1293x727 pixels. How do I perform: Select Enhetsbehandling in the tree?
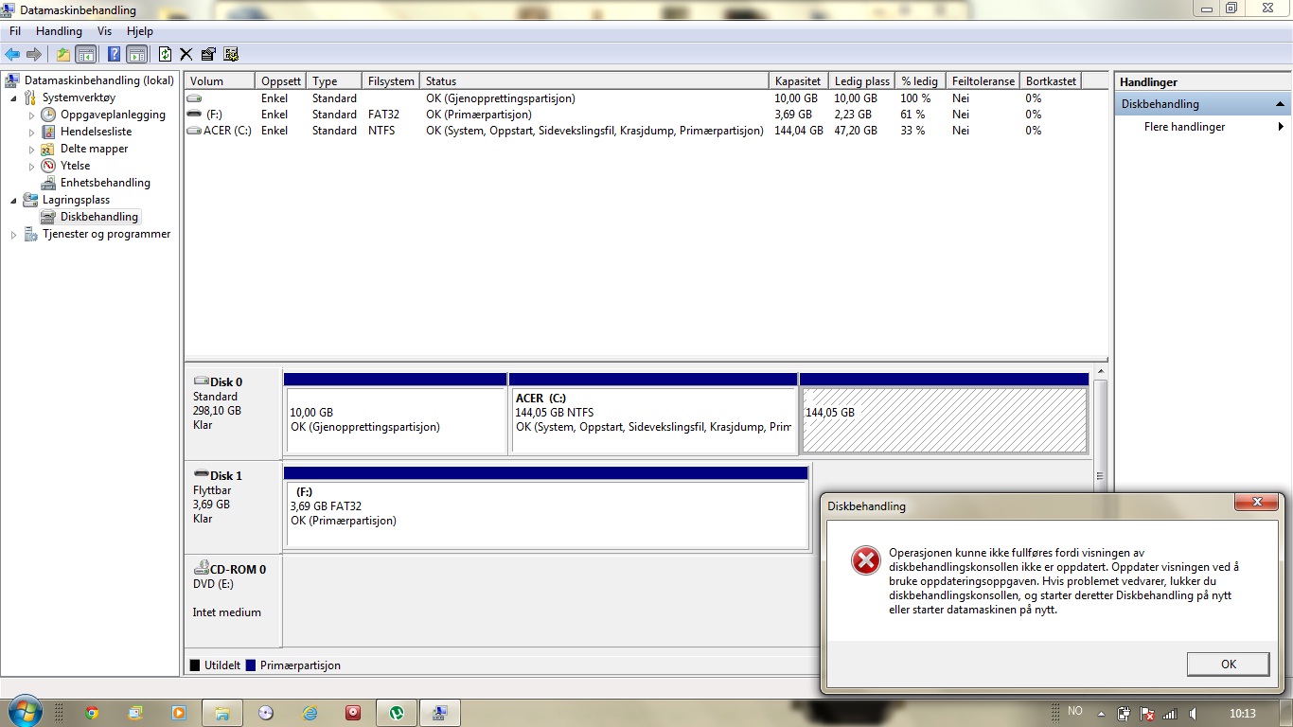(x=105, y=183)
